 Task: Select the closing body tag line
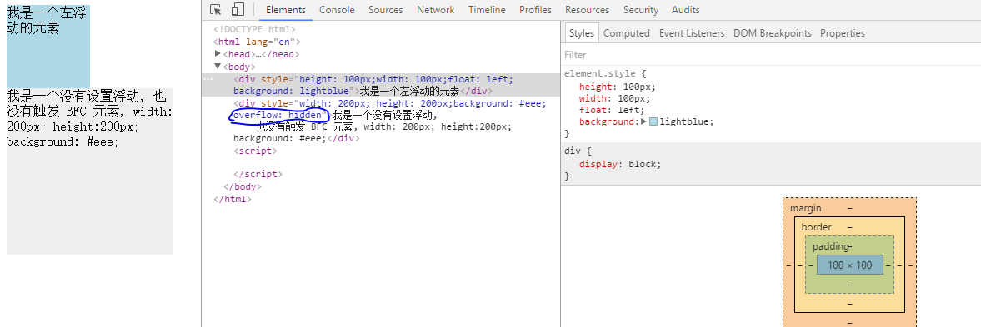tap(242, 186)
